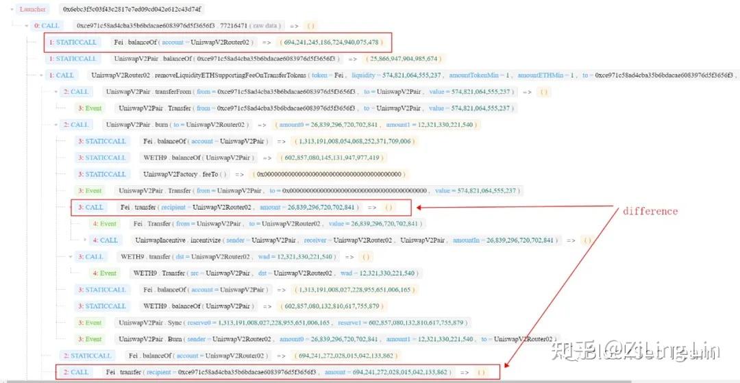Click the first WETH9.balanceOf UniswapV2Pair call

coord(199,158)
